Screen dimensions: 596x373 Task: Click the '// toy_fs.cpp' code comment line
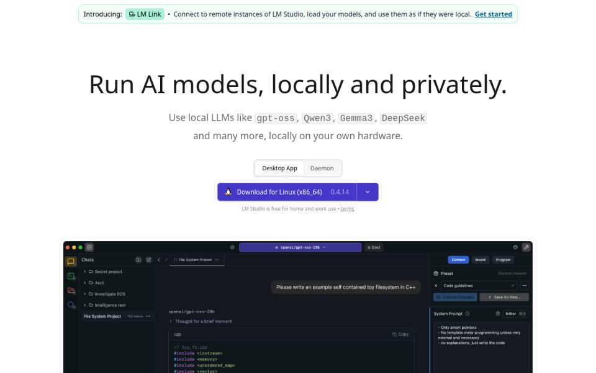pos(191,348)
